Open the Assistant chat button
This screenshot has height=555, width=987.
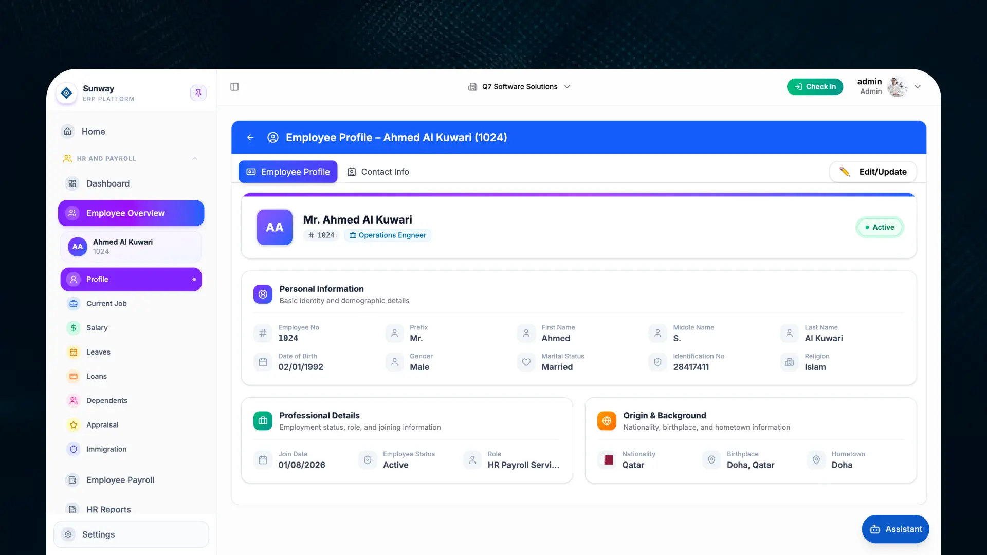click(x=895, y=529)
